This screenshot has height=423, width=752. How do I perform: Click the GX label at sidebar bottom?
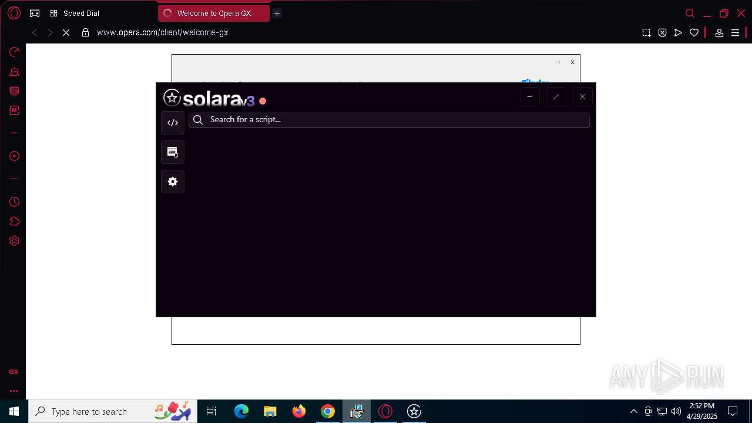click(14, 372)
